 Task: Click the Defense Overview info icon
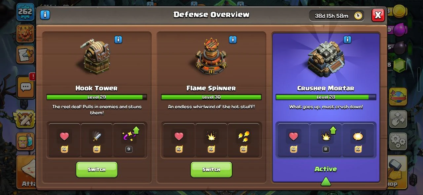(45, 15)
